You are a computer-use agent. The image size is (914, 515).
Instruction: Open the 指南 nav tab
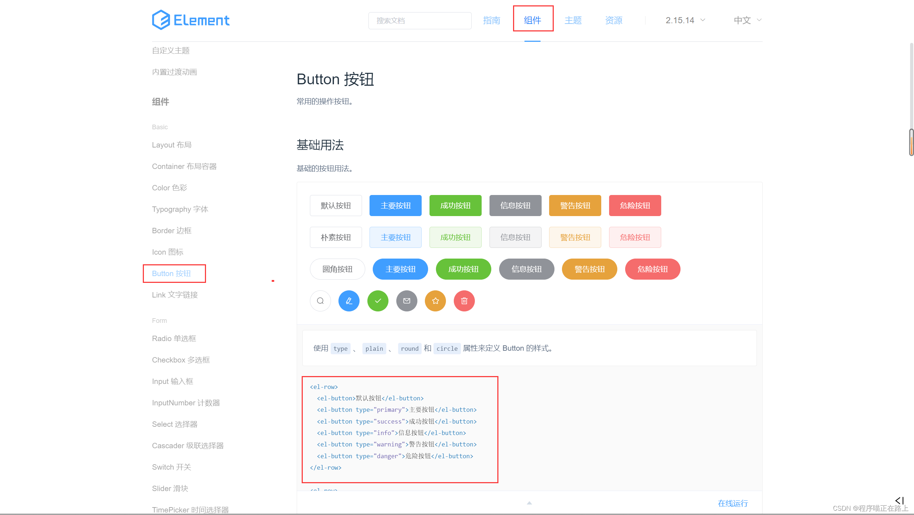coord(492,20)
